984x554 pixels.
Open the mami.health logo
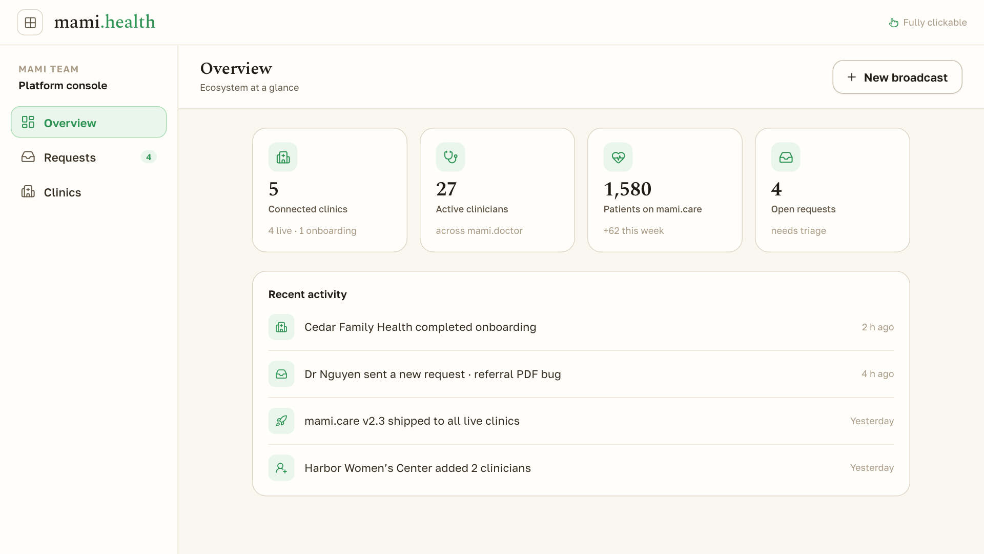[x=105, y=22]
